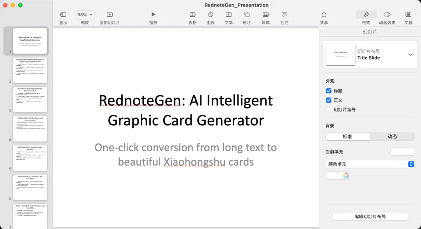Start the slideshow with 播放 button
This screenshot has height=229, width=421.
tap(153, 14)
